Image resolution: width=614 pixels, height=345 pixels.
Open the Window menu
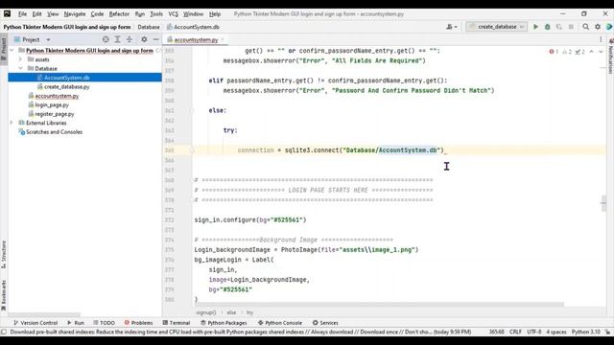[193, 13]
